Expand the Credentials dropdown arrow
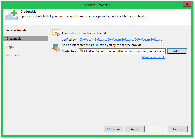Image resolution: width=195 pixels, height=139 pixels. (x=163, y=51)
